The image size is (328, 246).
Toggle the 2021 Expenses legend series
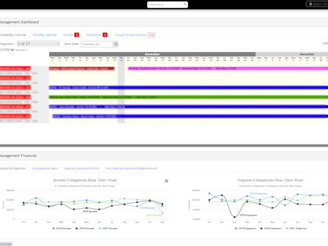coord(296,228)
